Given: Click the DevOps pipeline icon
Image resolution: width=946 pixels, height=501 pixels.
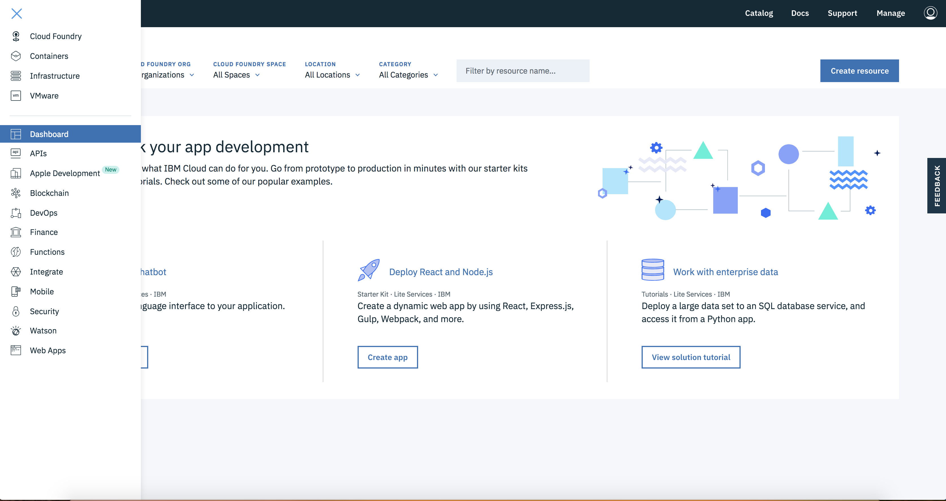Looking at the screenshot, I should [16, 213].
